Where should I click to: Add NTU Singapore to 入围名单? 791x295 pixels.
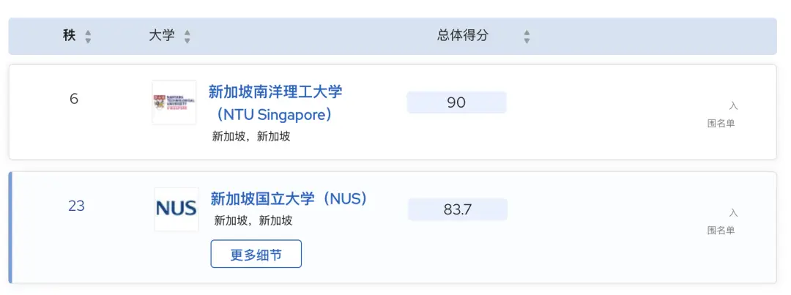(x=723, y=114)
